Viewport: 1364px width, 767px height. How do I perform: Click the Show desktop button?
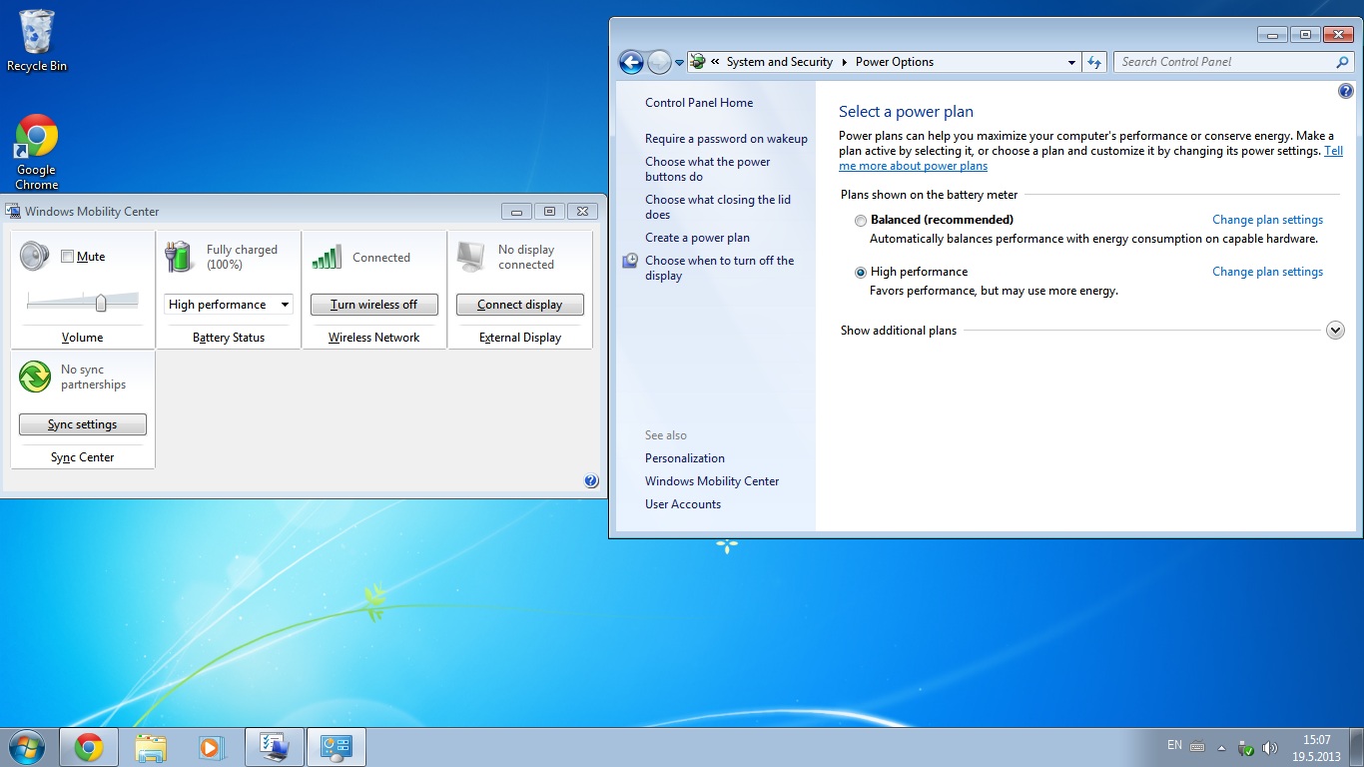click(1357, 747)
